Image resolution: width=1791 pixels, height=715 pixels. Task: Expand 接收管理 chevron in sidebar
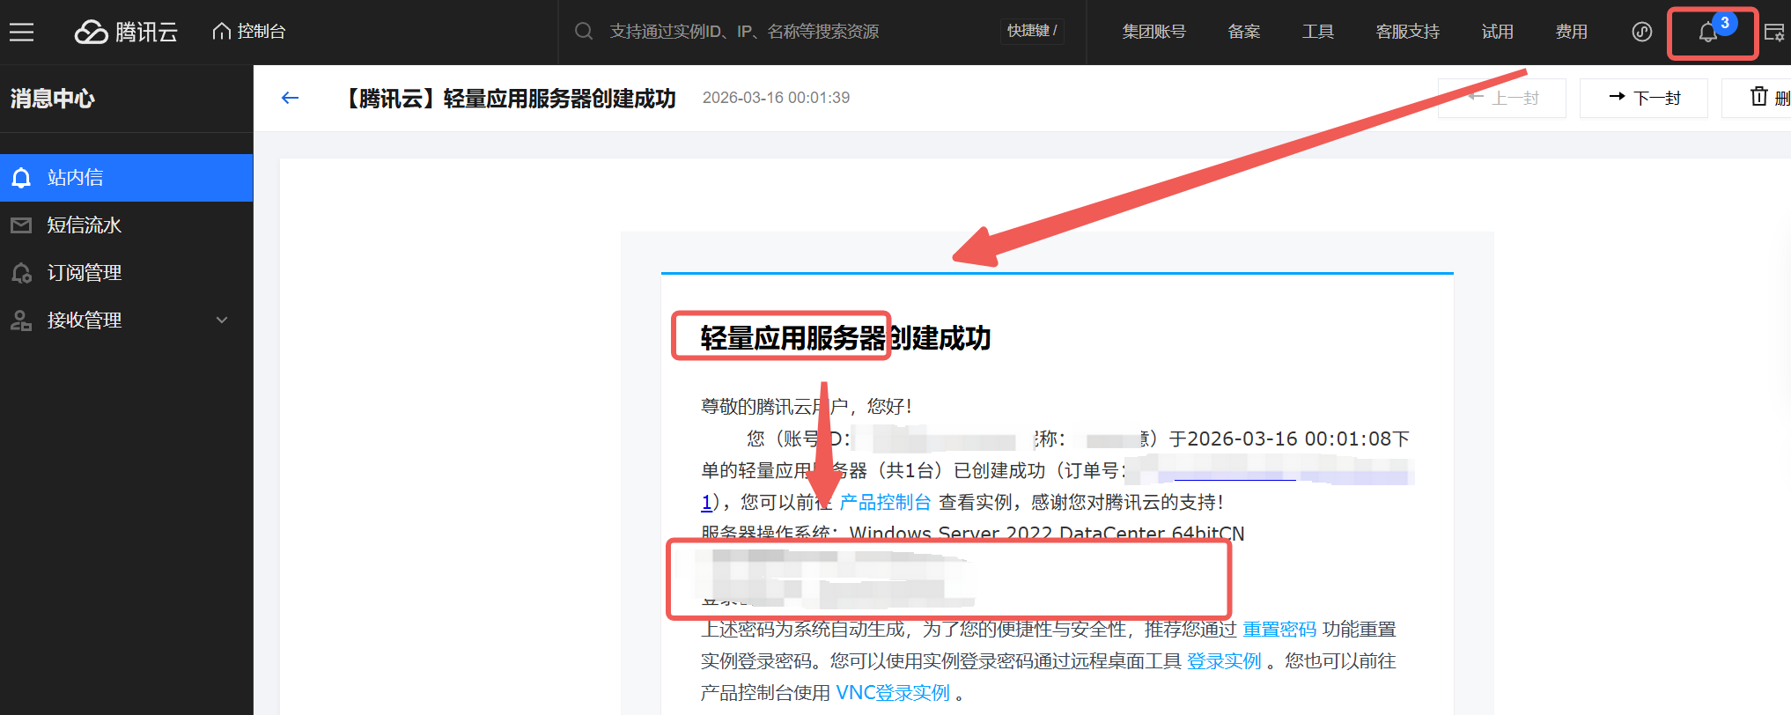222,321
